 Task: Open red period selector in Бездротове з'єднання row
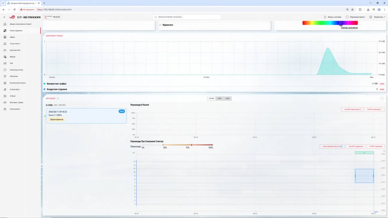click(382, 89)
